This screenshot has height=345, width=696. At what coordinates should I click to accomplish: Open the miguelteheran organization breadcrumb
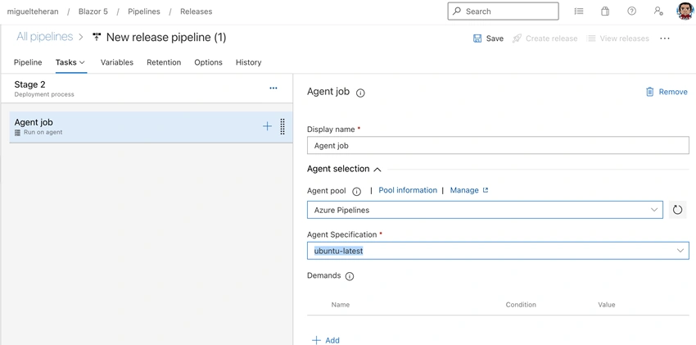point(33,11)
